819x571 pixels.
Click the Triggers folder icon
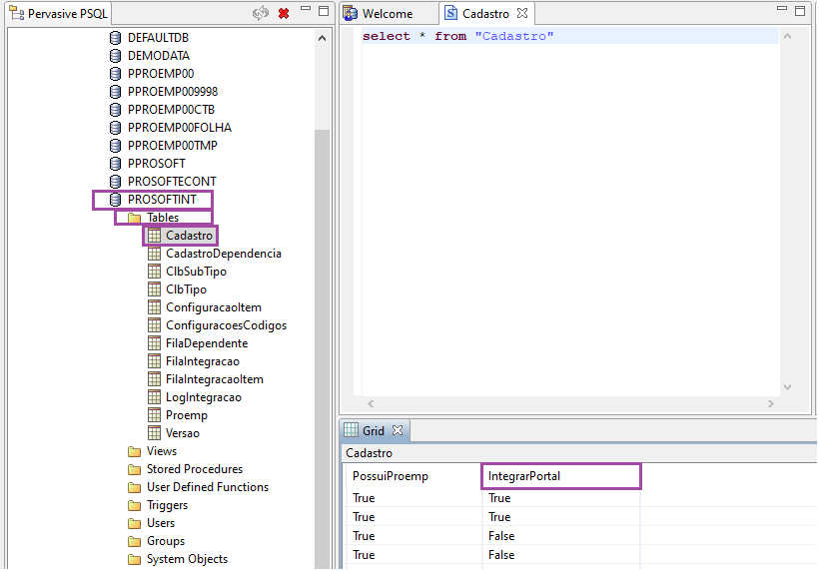pyautogui.click(x=135, y=505)
